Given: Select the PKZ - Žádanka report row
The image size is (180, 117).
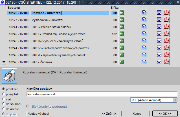Looking at the screenshot, I should pos(62,62).
